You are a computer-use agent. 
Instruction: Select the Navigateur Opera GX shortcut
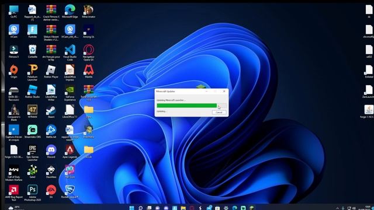click(x=88, y=53)
